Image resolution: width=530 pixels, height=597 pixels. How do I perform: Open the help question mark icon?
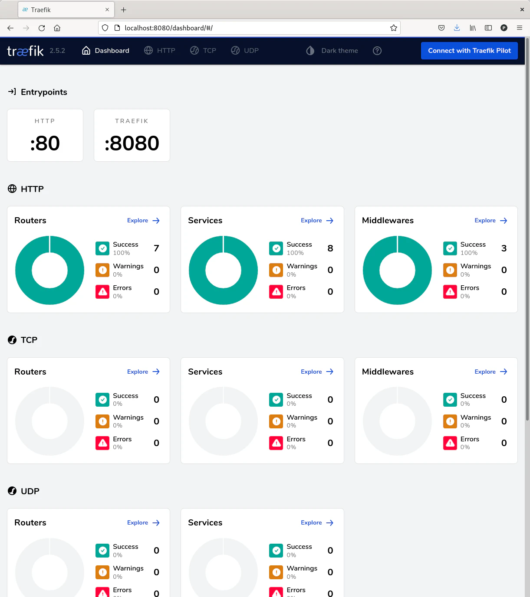point(377,51)
